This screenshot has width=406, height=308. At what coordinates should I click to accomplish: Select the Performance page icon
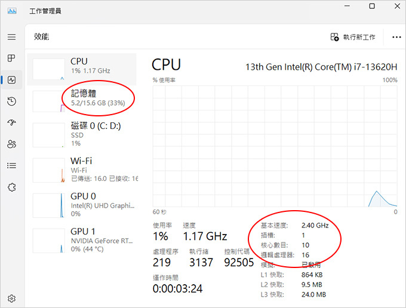coord(12,80)
